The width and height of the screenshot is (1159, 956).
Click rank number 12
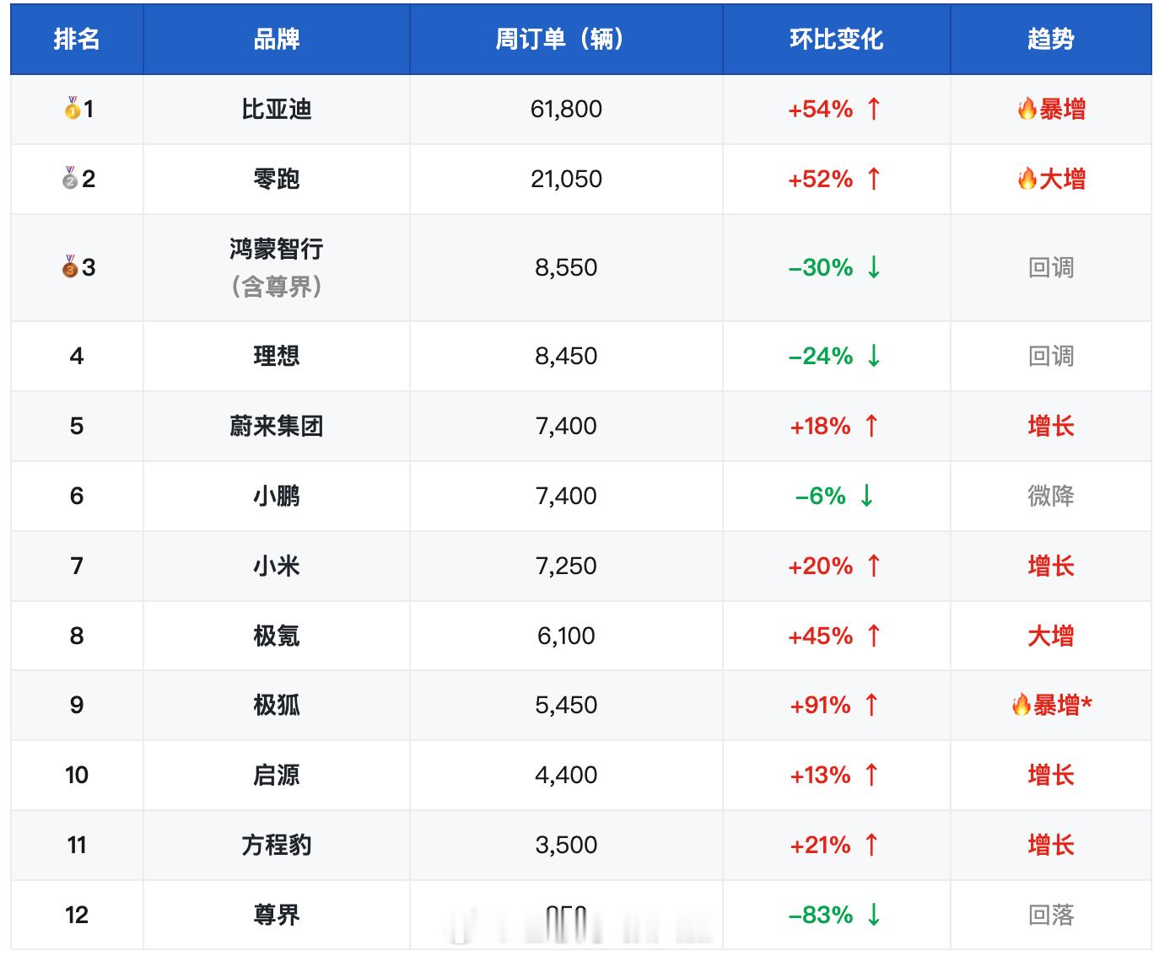pyautogui.click(x=77, y=915)
